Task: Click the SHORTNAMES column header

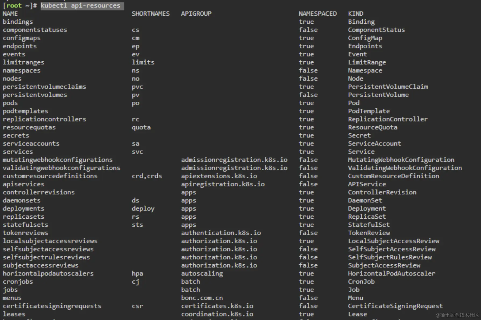Action: point(151,14)
